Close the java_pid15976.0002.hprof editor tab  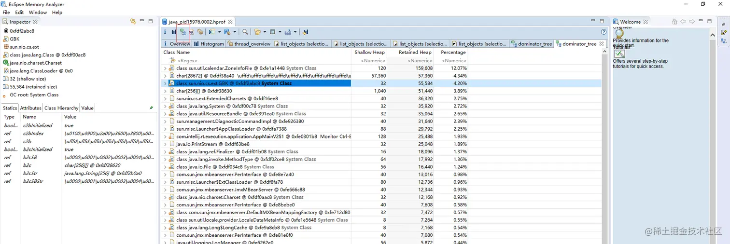(230, 22)
